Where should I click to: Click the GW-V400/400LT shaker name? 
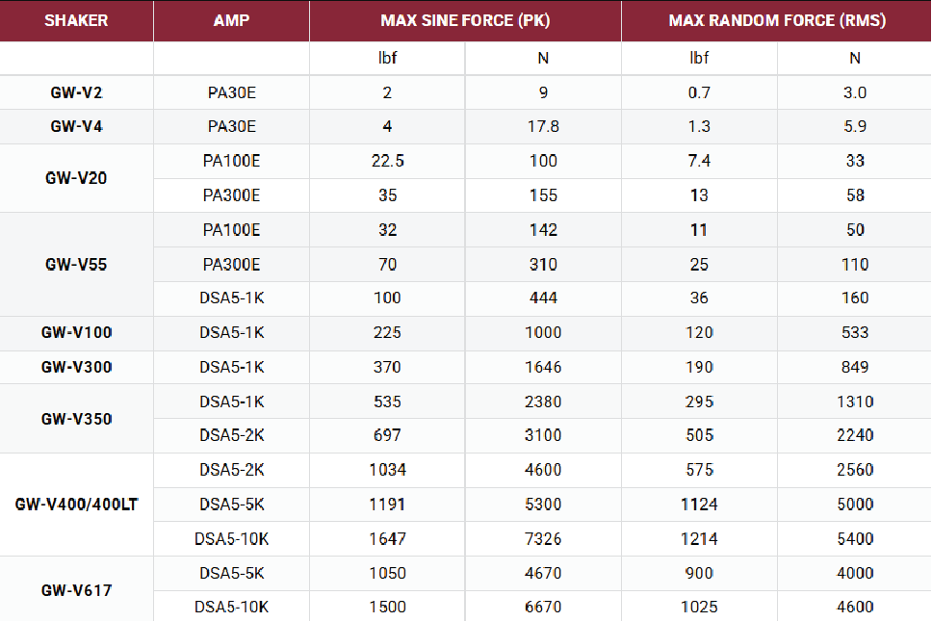[76, 504]
